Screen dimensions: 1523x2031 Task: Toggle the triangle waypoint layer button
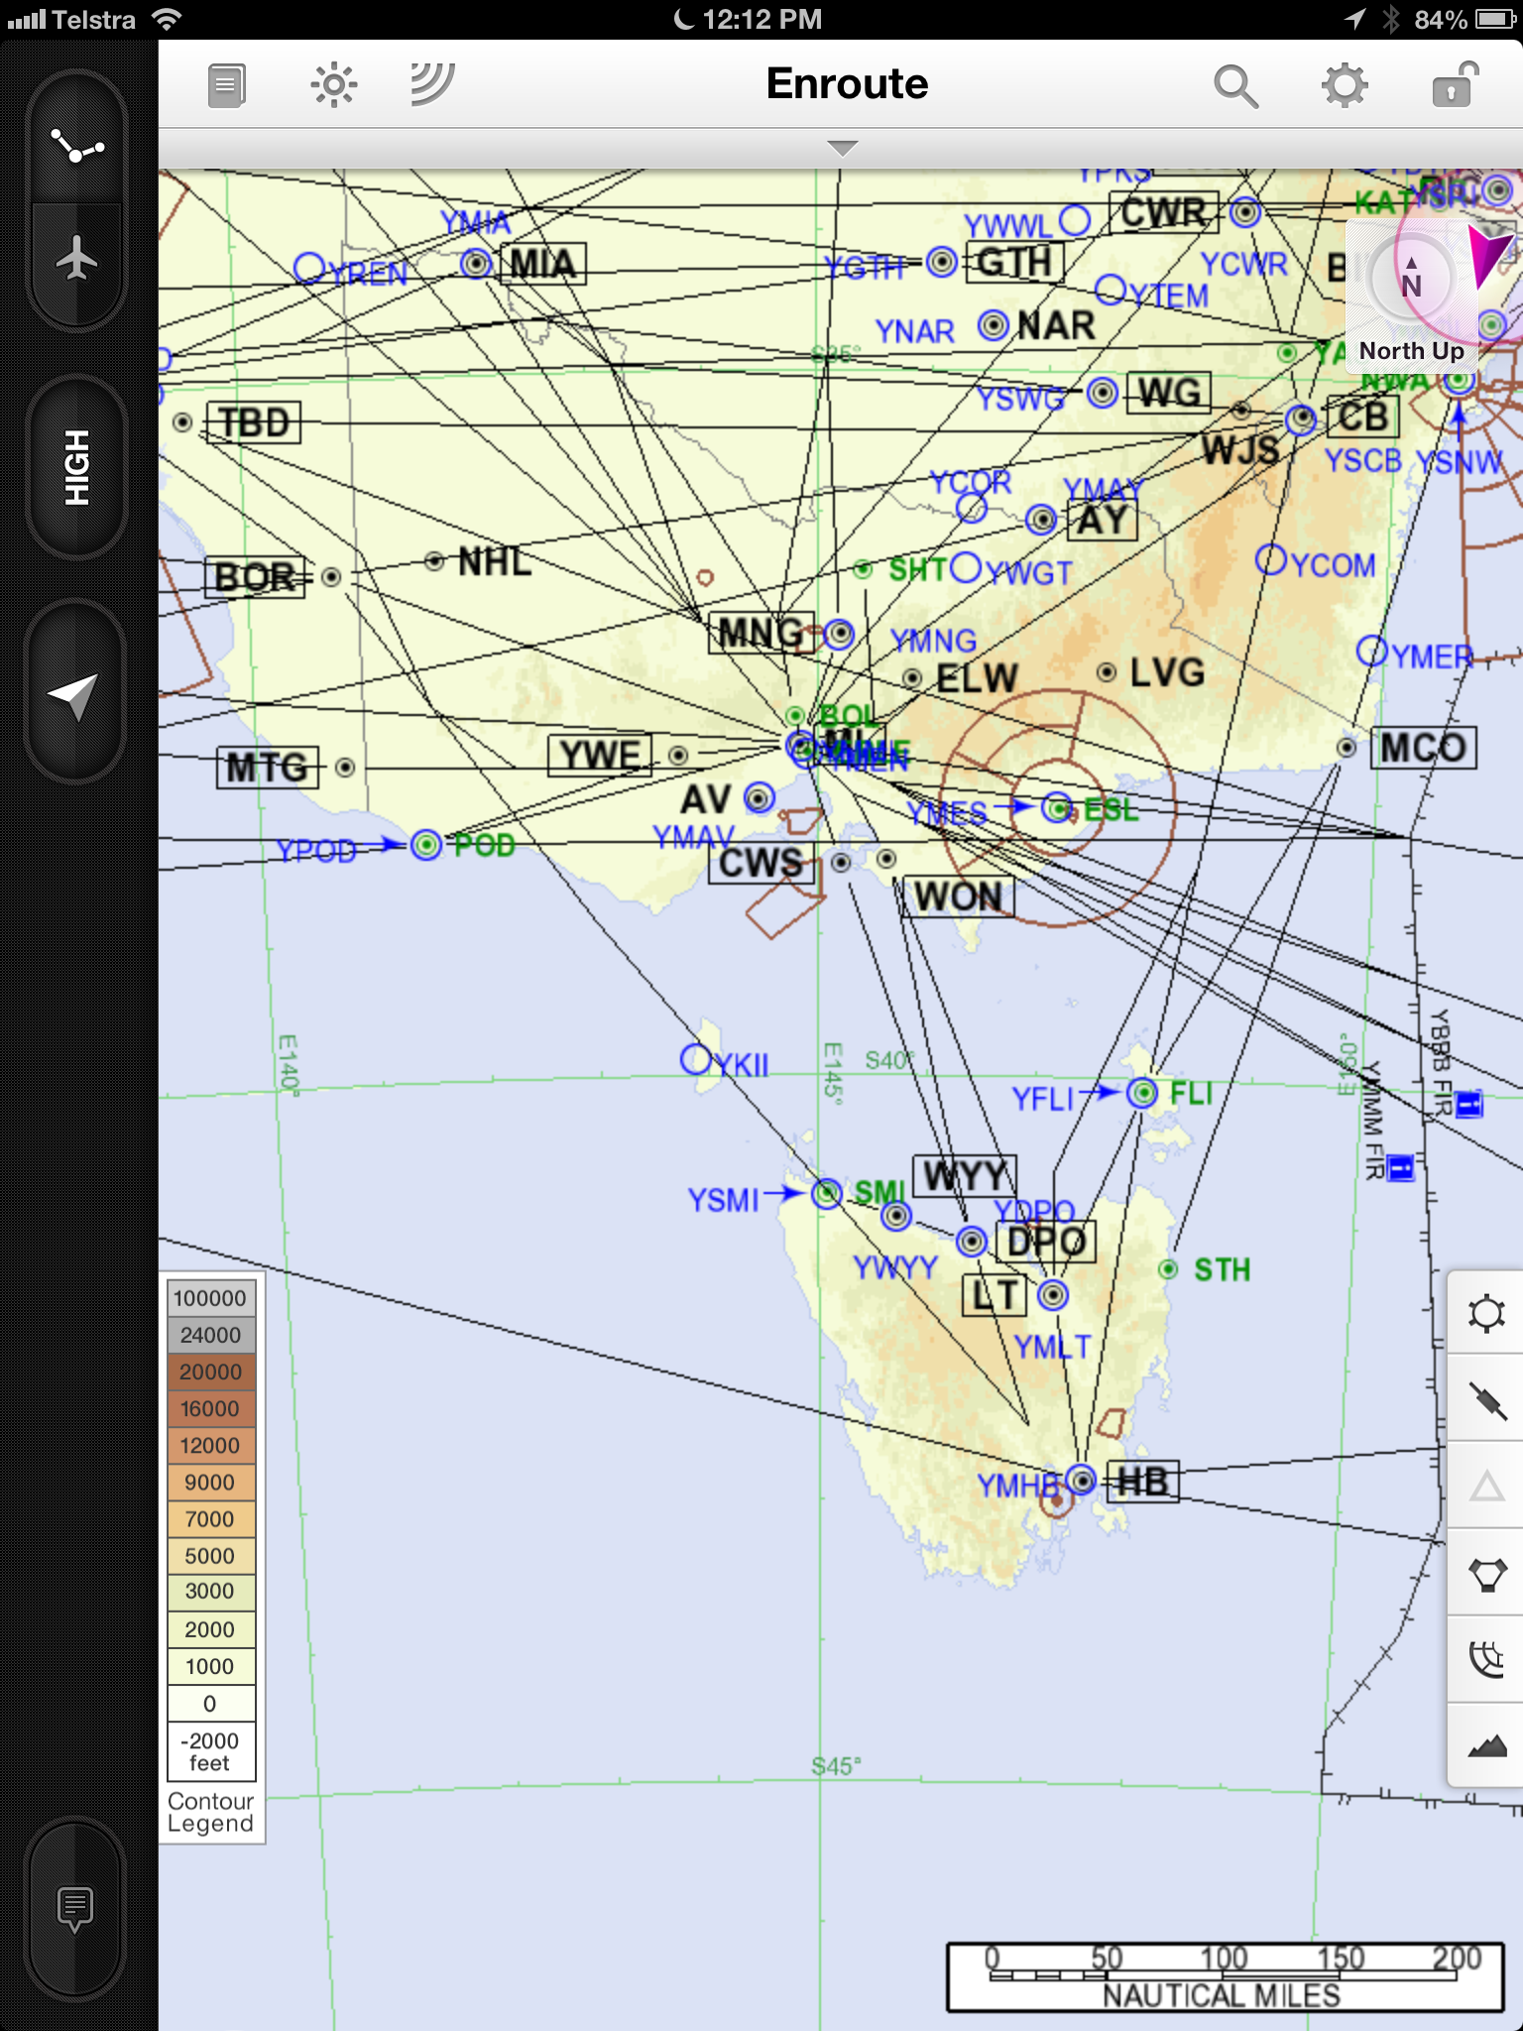point(1485,1486)
